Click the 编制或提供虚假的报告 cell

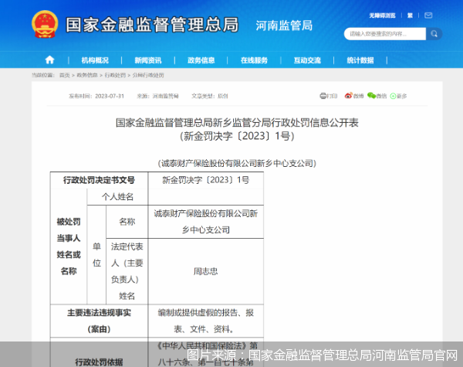click(206, 321)
